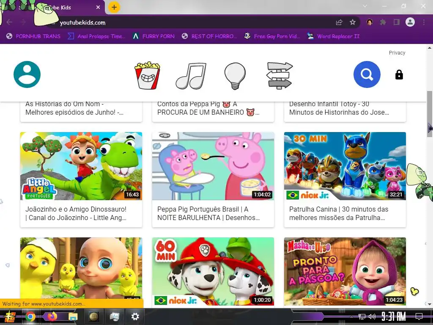Toggle the browser side panel icon
433x325 pixels.
pyautogui.click(x=397, y=22)
